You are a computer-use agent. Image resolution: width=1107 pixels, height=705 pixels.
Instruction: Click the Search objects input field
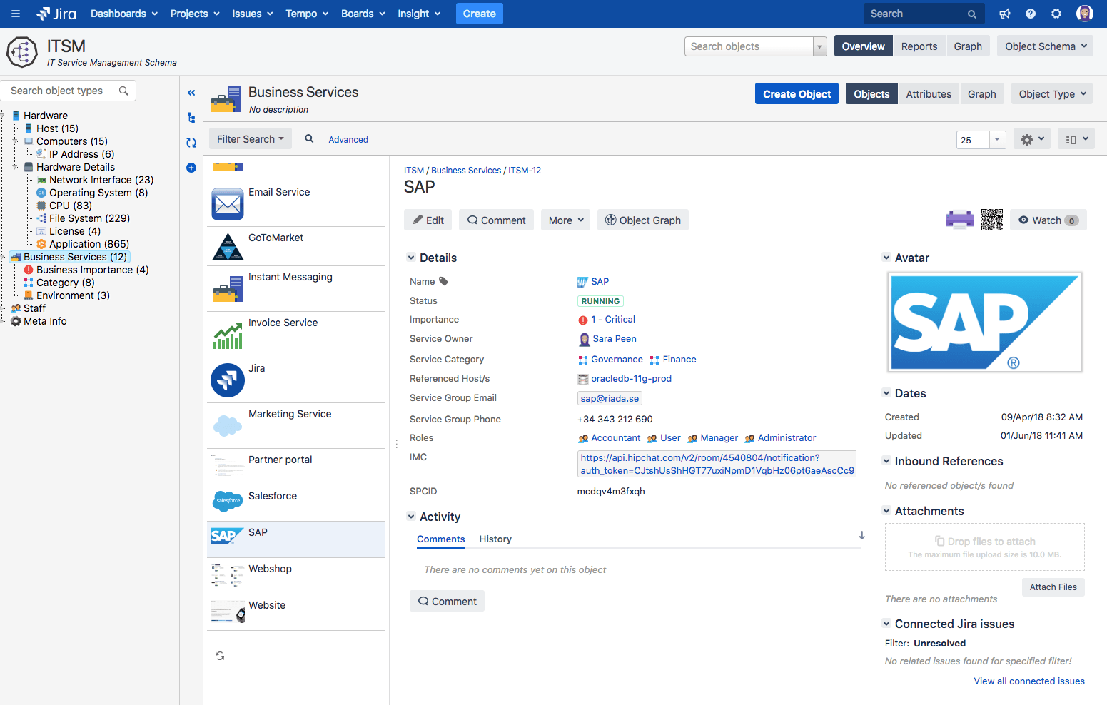coord(749,46)
